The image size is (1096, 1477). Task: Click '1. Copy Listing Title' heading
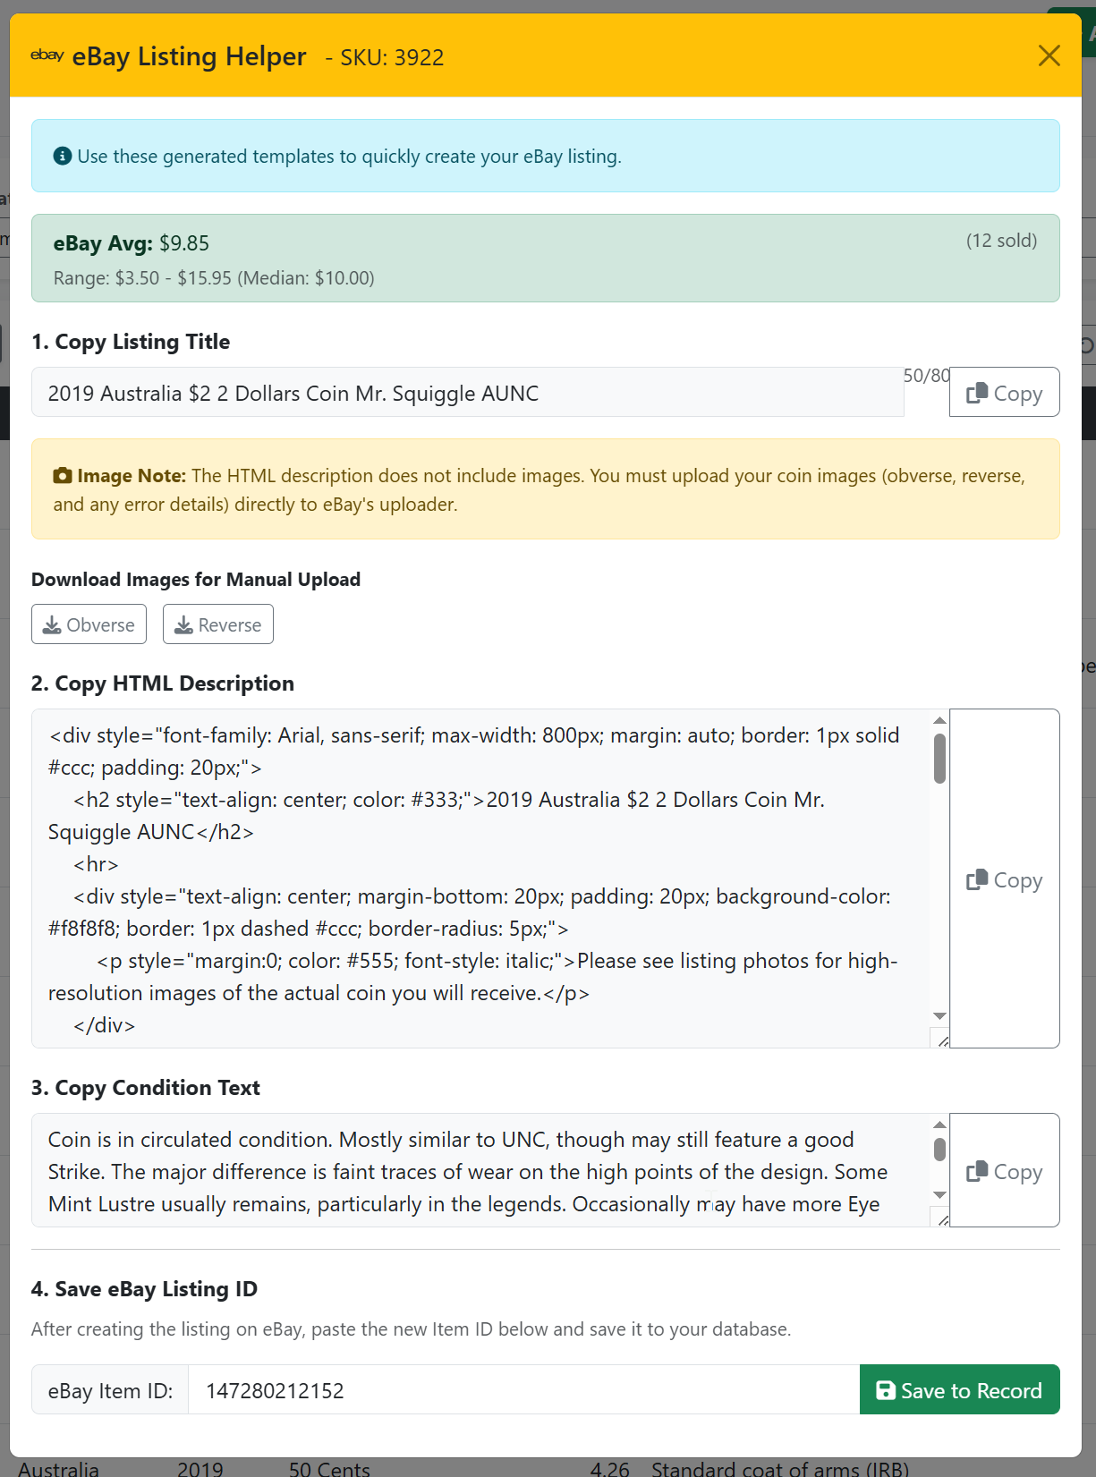[131, 342]
